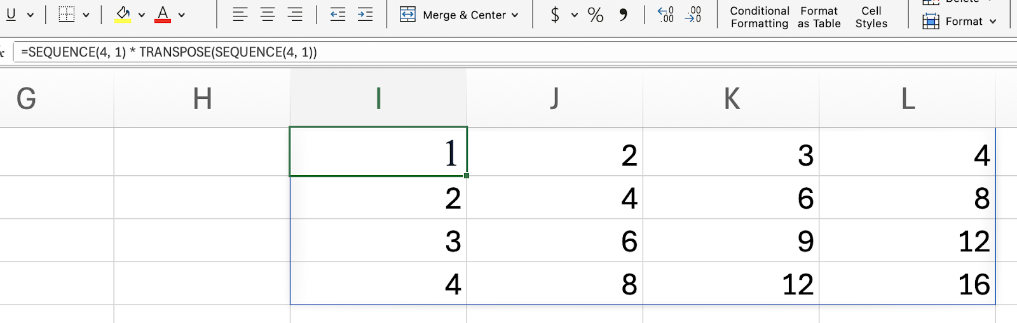Select cell with 8 in column J

coord(554,284)
